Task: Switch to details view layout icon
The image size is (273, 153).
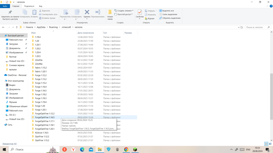Action: click(266, 144)
